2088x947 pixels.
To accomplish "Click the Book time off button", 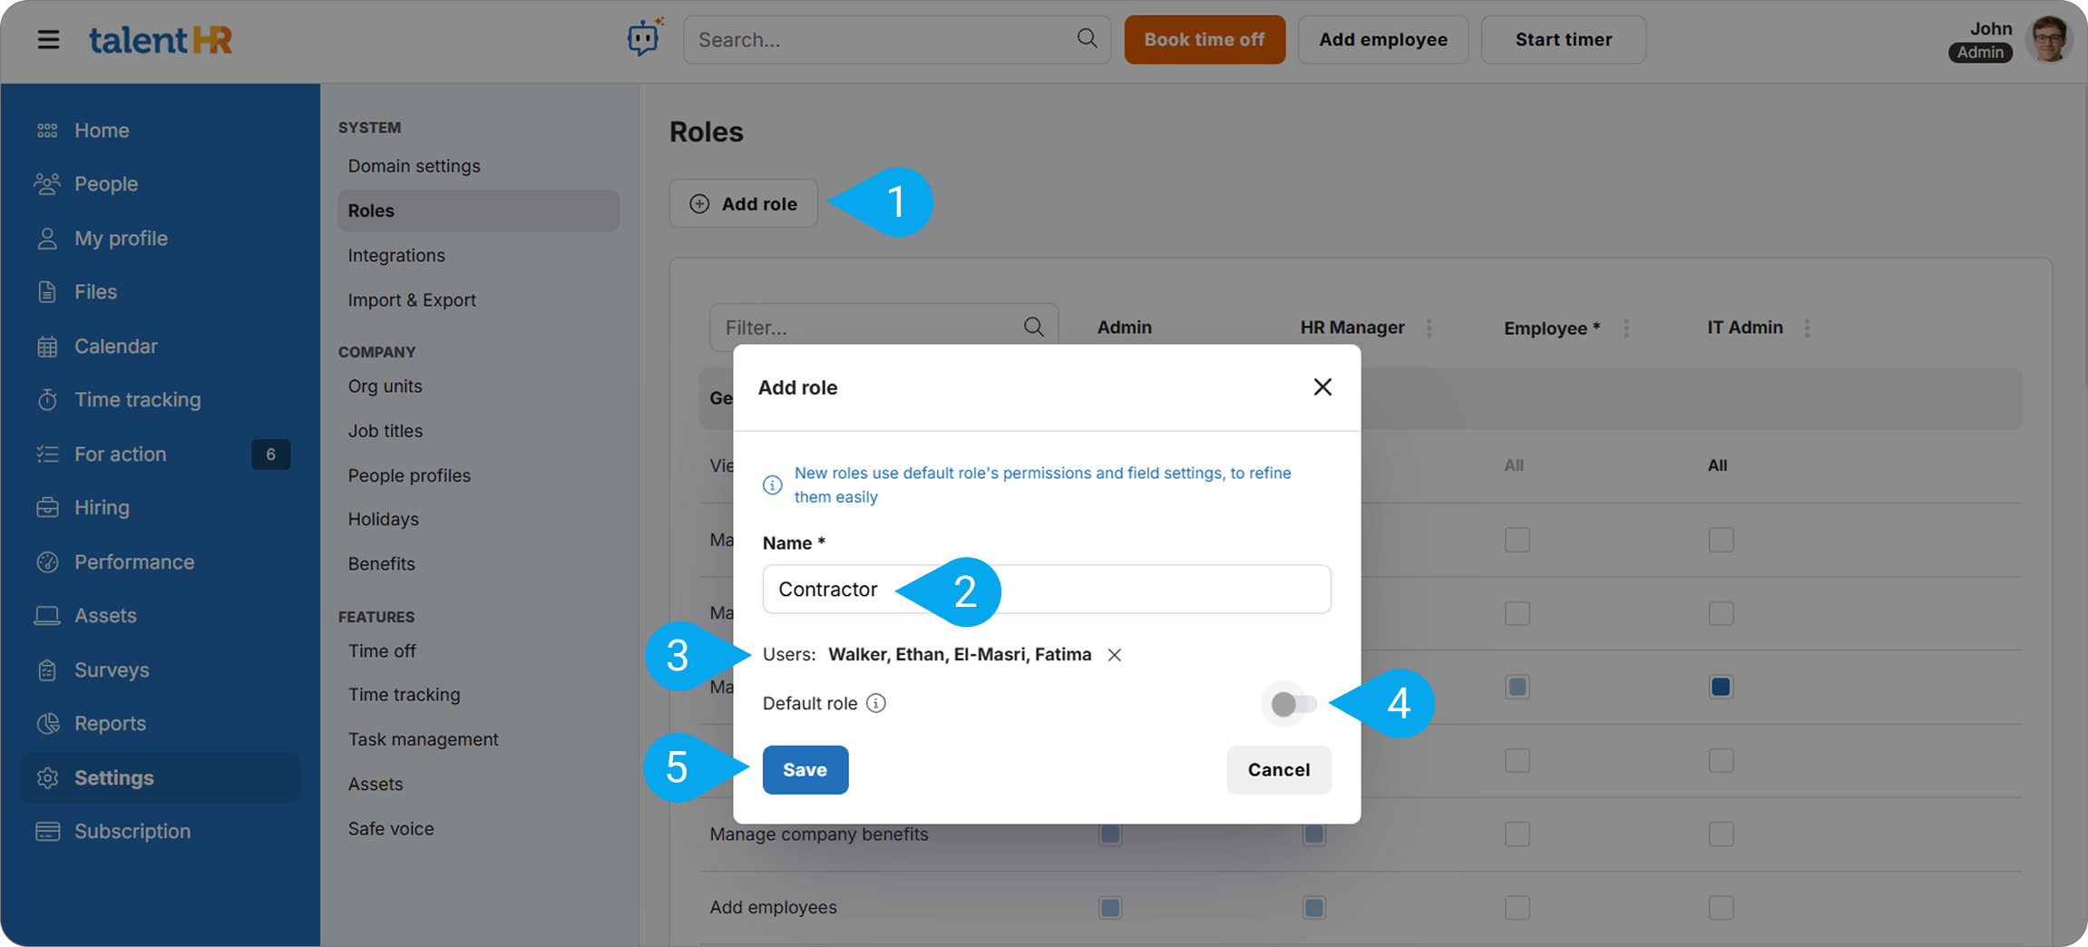I will point(1204,40).
